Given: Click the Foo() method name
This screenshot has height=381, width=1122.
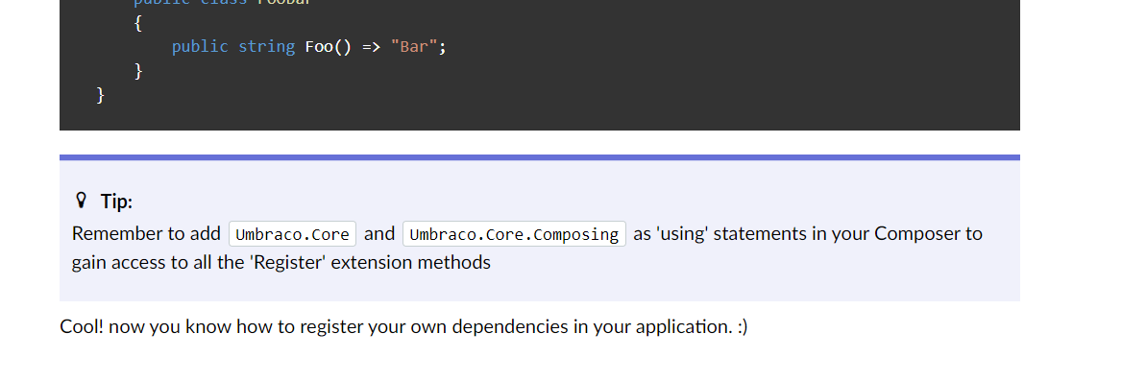Looking at the screenshot, I should coord(329,47).
